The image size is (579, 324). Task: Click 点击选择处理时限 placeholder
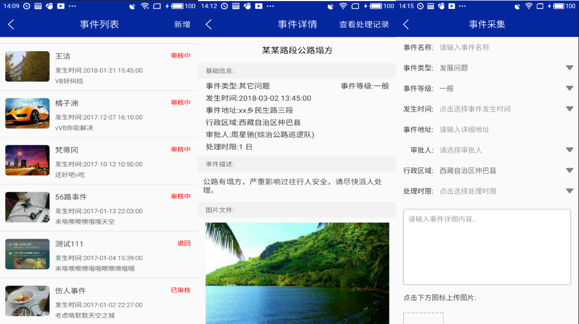click(468, 191)
